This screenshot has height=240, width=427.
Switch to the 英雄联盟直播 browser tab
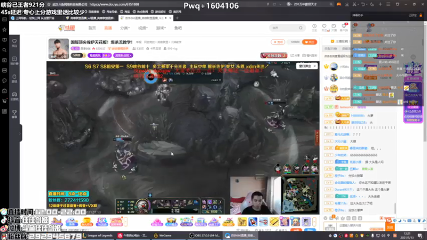[x=90, y=18]
